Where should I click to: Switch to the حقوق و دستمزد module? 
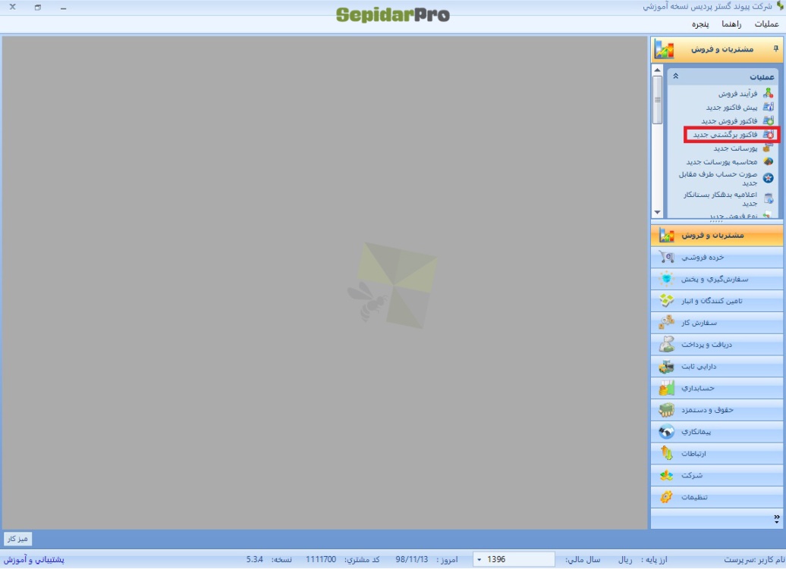click(717, 410)
